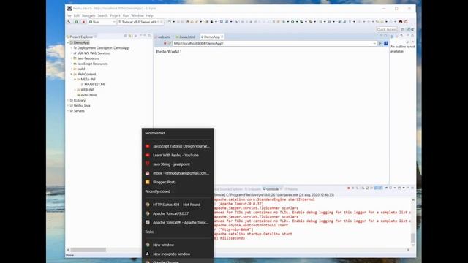Click the green Go arrow beside URL

click(380, 44)
